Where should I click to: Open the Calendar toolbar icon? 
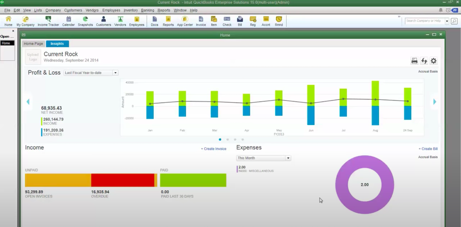coord(69,21)
